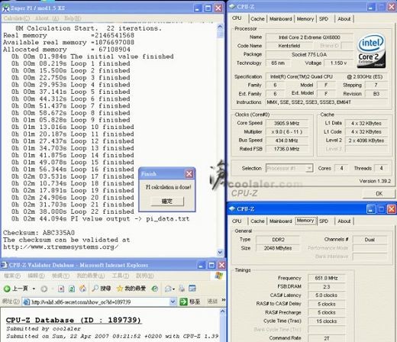This screenshot has height=342, width=397.
Task: Open 我的最愛 Favorites star in IE toolbar
Action: point(131,289)
